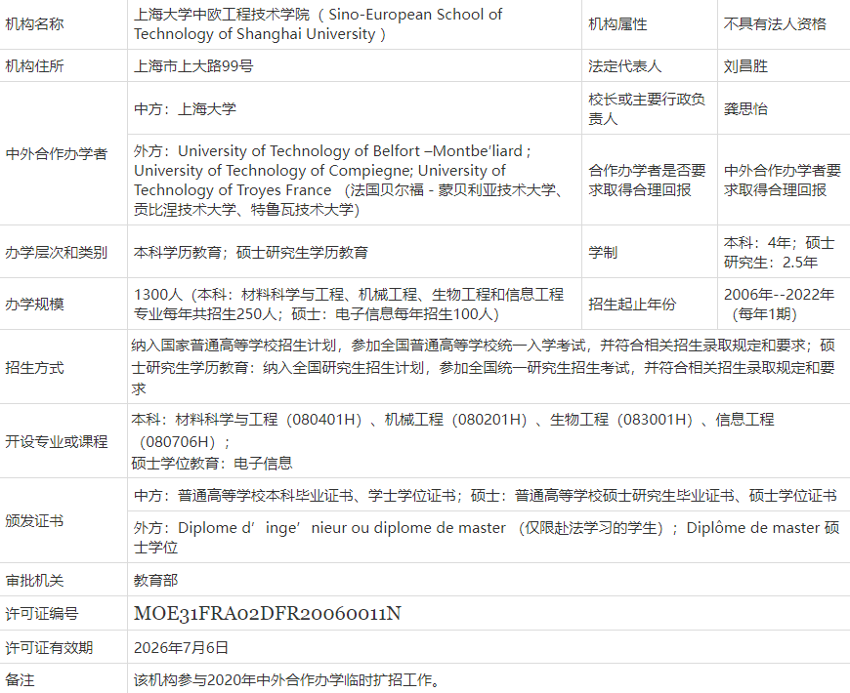Click the Sino-European School of Technology name text
This screenshot has height=693, width=850.
(319, 24)
